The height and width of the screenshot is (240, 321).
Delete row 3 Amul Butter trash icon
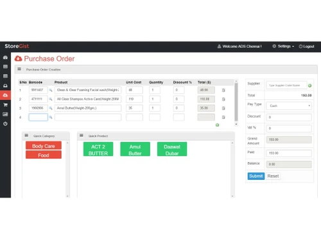coord(223,108)
